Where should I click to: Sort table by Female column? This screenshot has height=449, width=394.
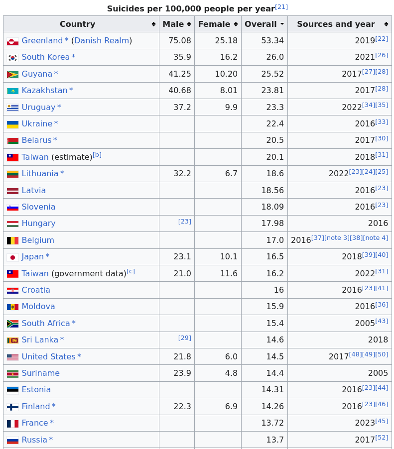click(218, 24)
